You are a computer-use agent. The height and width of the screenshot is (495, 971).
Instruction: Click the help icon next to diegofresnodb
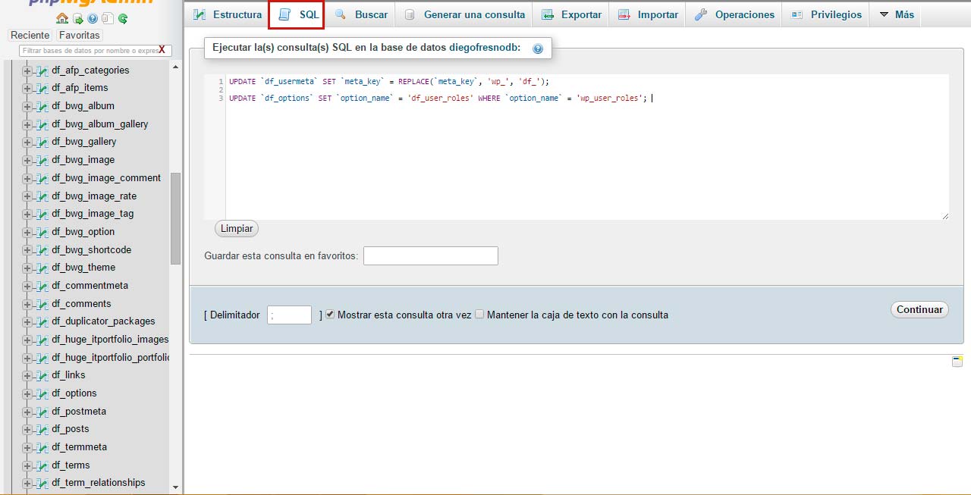pos(538,48)
